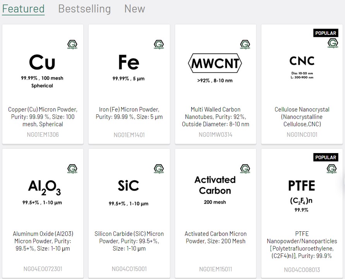The image size is (345, 279).
Task: Click the Nanografi logo on Fe card
Action: [159, 44]
